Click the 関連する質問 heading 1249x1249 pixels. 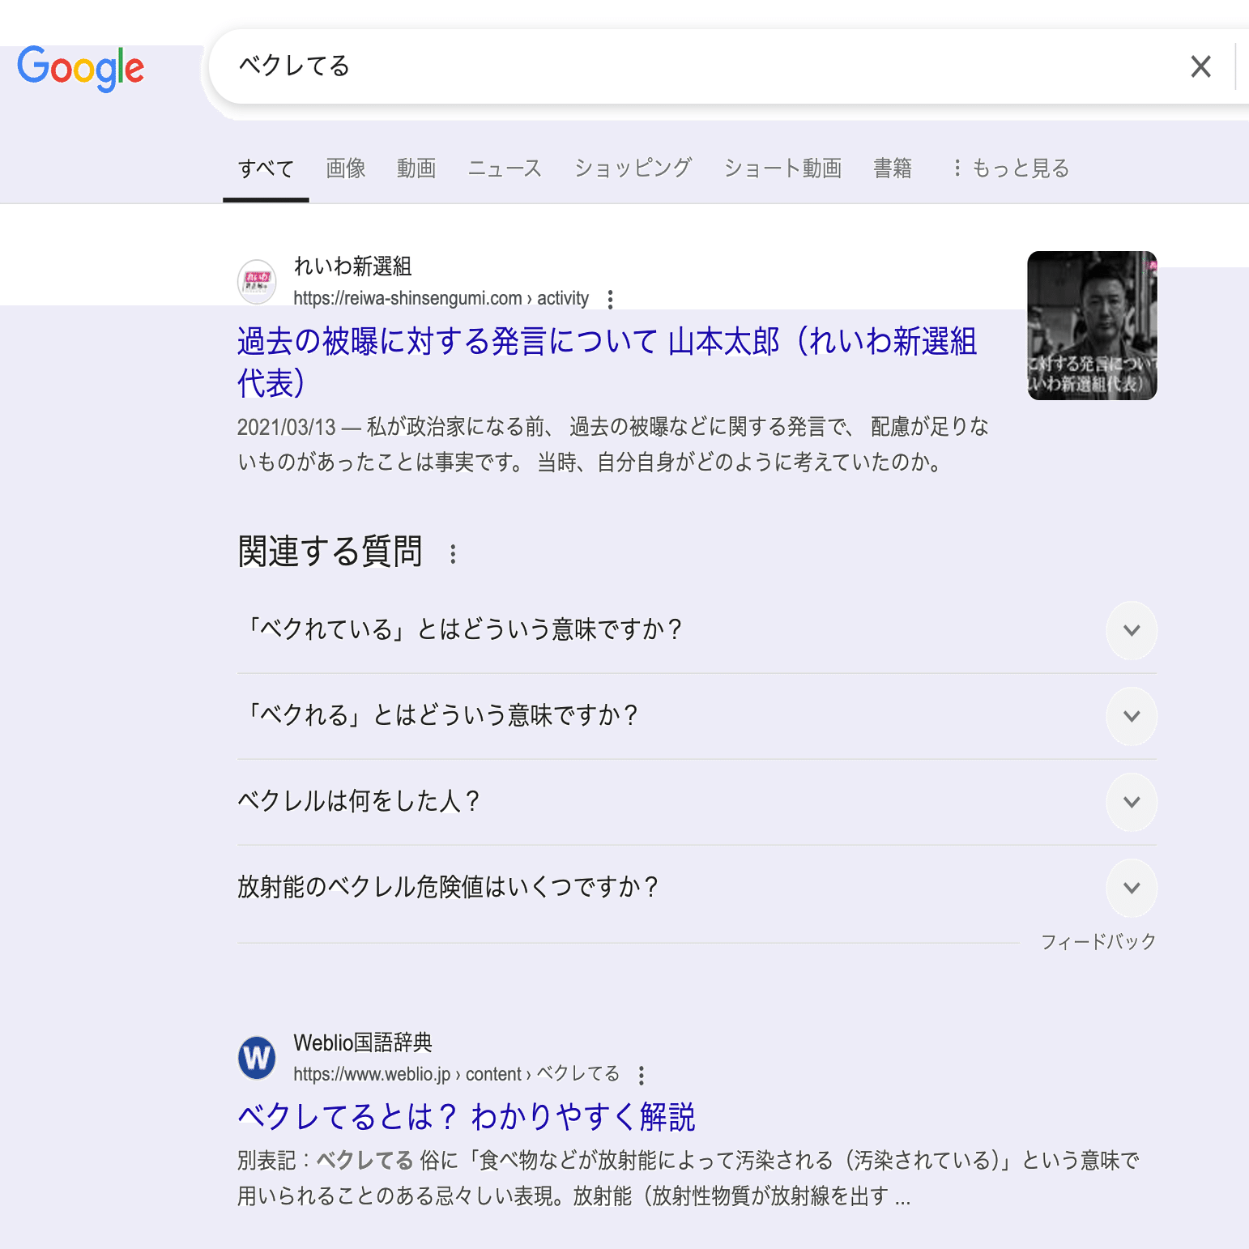(330, 552)
